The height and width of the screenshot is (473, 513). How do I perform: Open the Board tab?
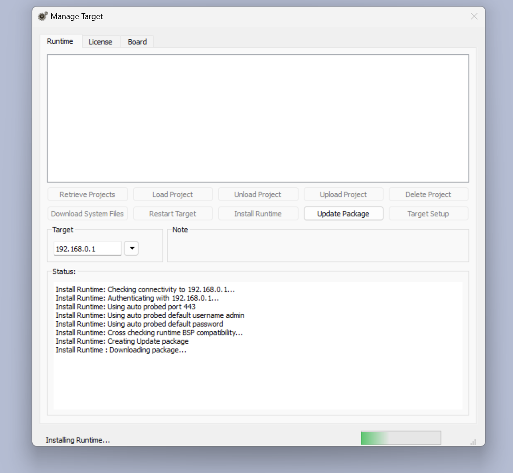click(x=137, y=42)
